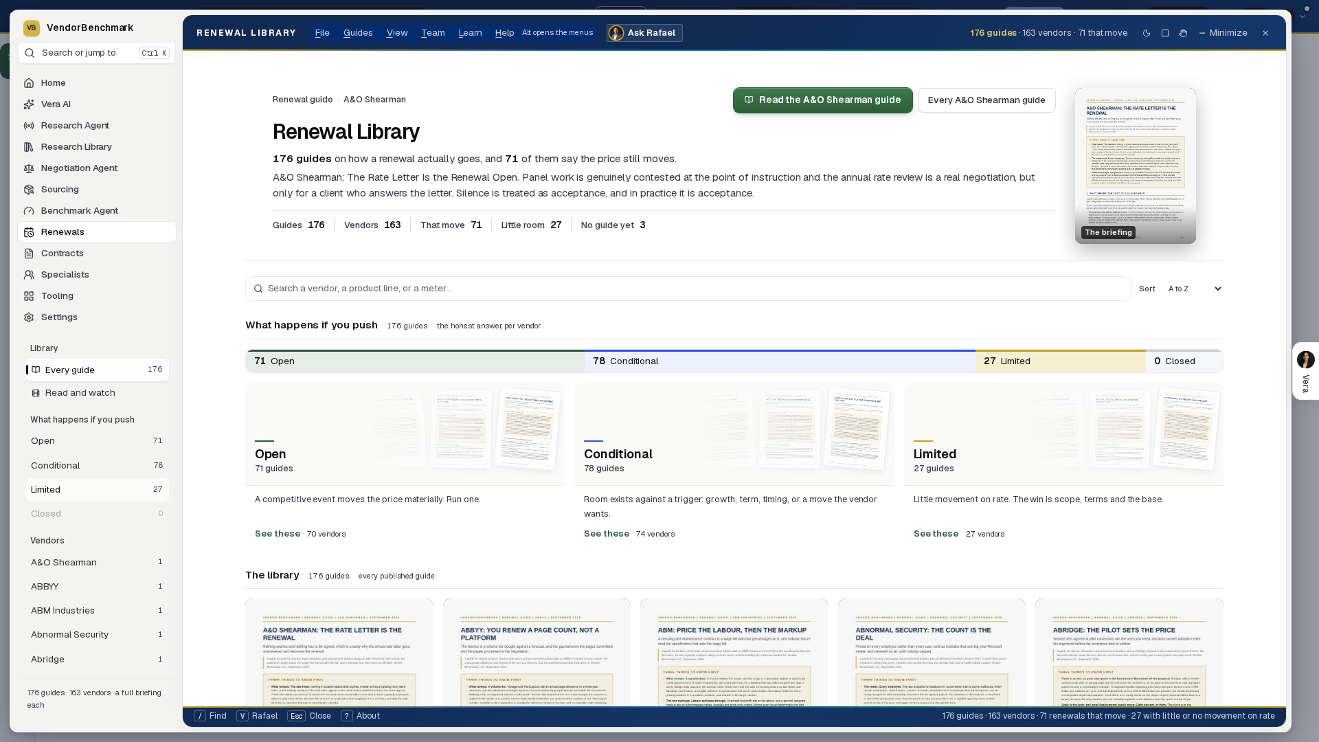The image size is (1319, 742).
Task: Click Every A&O Shearman guide button
Action: [x=986, y=100]
